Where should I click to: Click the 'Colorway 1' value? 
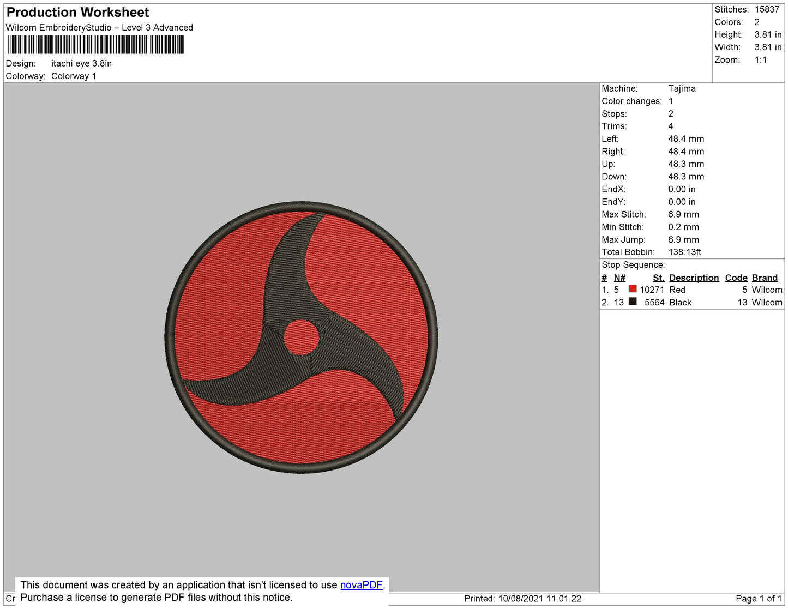point(74,76)
